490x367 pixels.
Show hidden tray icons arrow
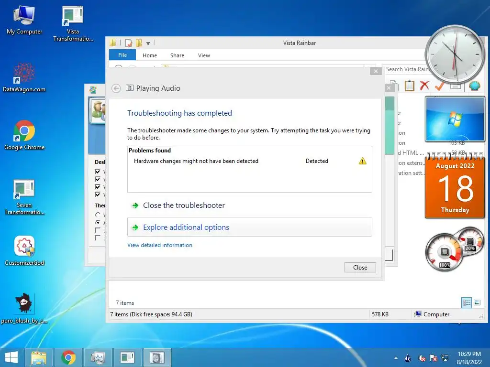tap(396, 358)
